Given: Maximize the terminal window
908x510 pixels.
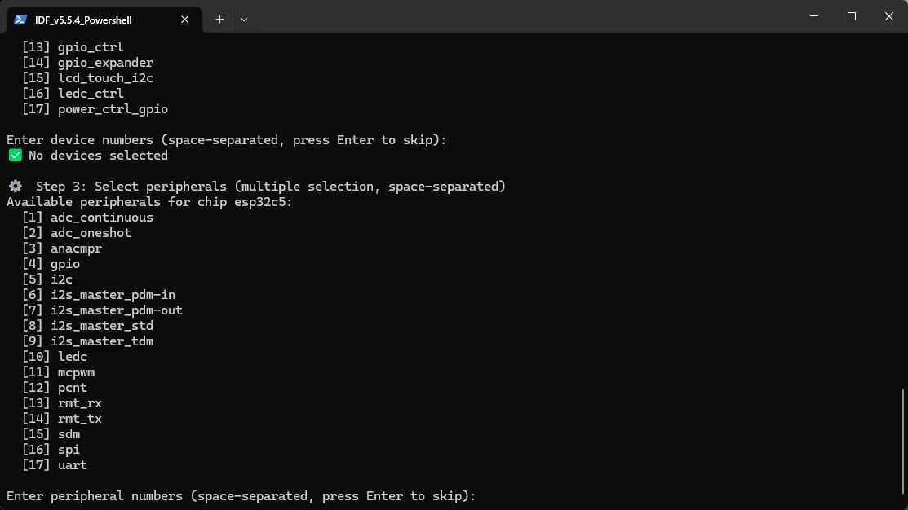Looking at the screenshot, I should tap(851, 17).
